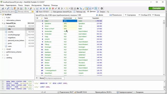Image resolution: width=167 pixels, height=94 pixels.
Task: Open a new query tab icon
Action: pos(108,12)
